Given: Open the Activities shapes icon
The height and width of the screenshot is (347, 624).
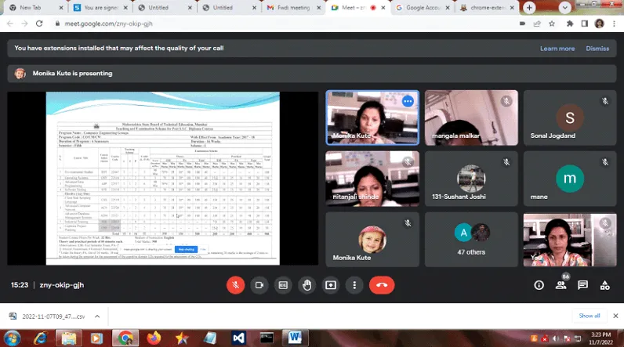Looking at the screenshot, I should pos(605,285).
